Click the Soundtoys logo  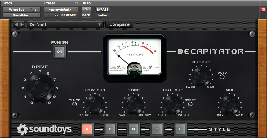[x=44, y=130]
